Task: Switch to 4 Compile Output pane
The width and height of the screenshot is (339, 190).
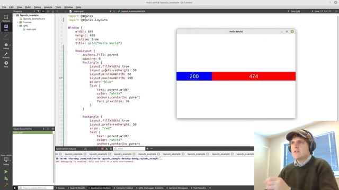Action: pyautogui.click(x=123, y=188)
